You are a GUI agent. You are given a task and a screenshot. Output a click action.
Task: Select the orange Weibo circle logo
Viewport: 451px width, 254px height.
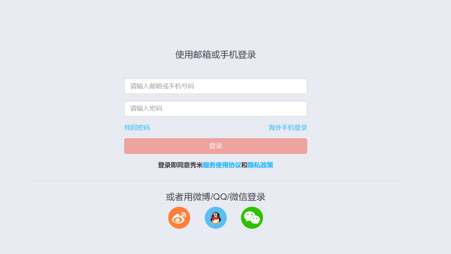179,218
